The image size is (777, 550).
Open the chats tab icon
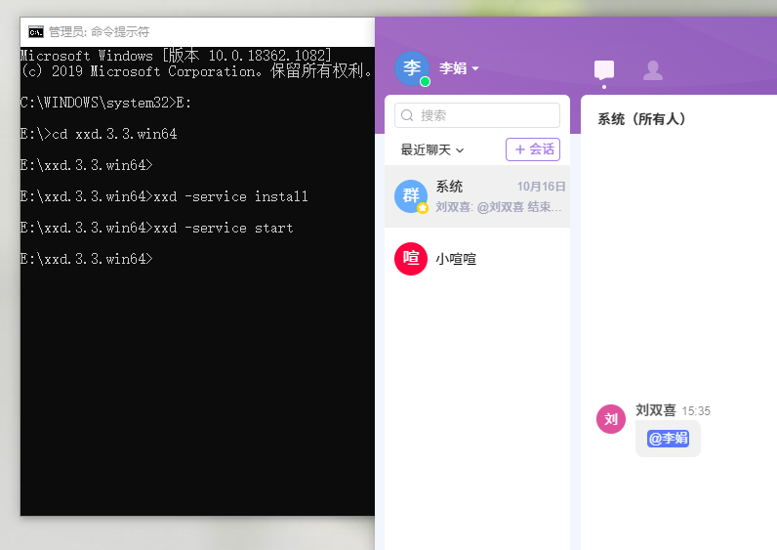[604, 69]
